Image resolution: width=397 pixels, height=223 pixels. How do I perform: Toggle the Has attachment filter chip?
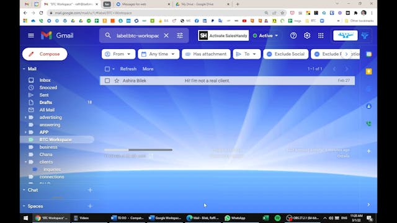click(206, 54)
